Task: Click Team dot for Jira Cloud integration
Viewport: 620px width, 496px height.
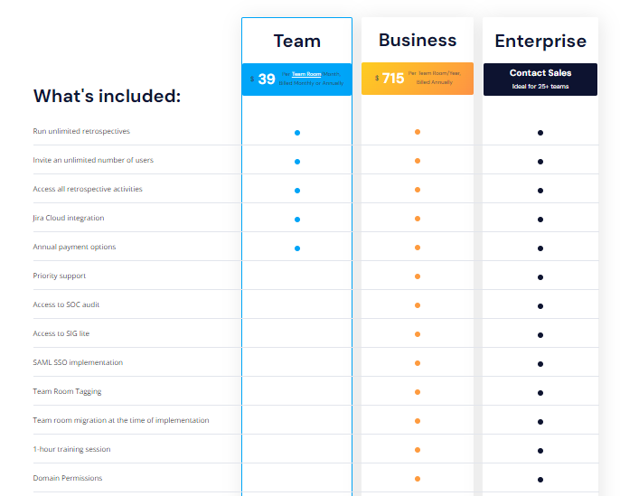Action: point(297,219)
